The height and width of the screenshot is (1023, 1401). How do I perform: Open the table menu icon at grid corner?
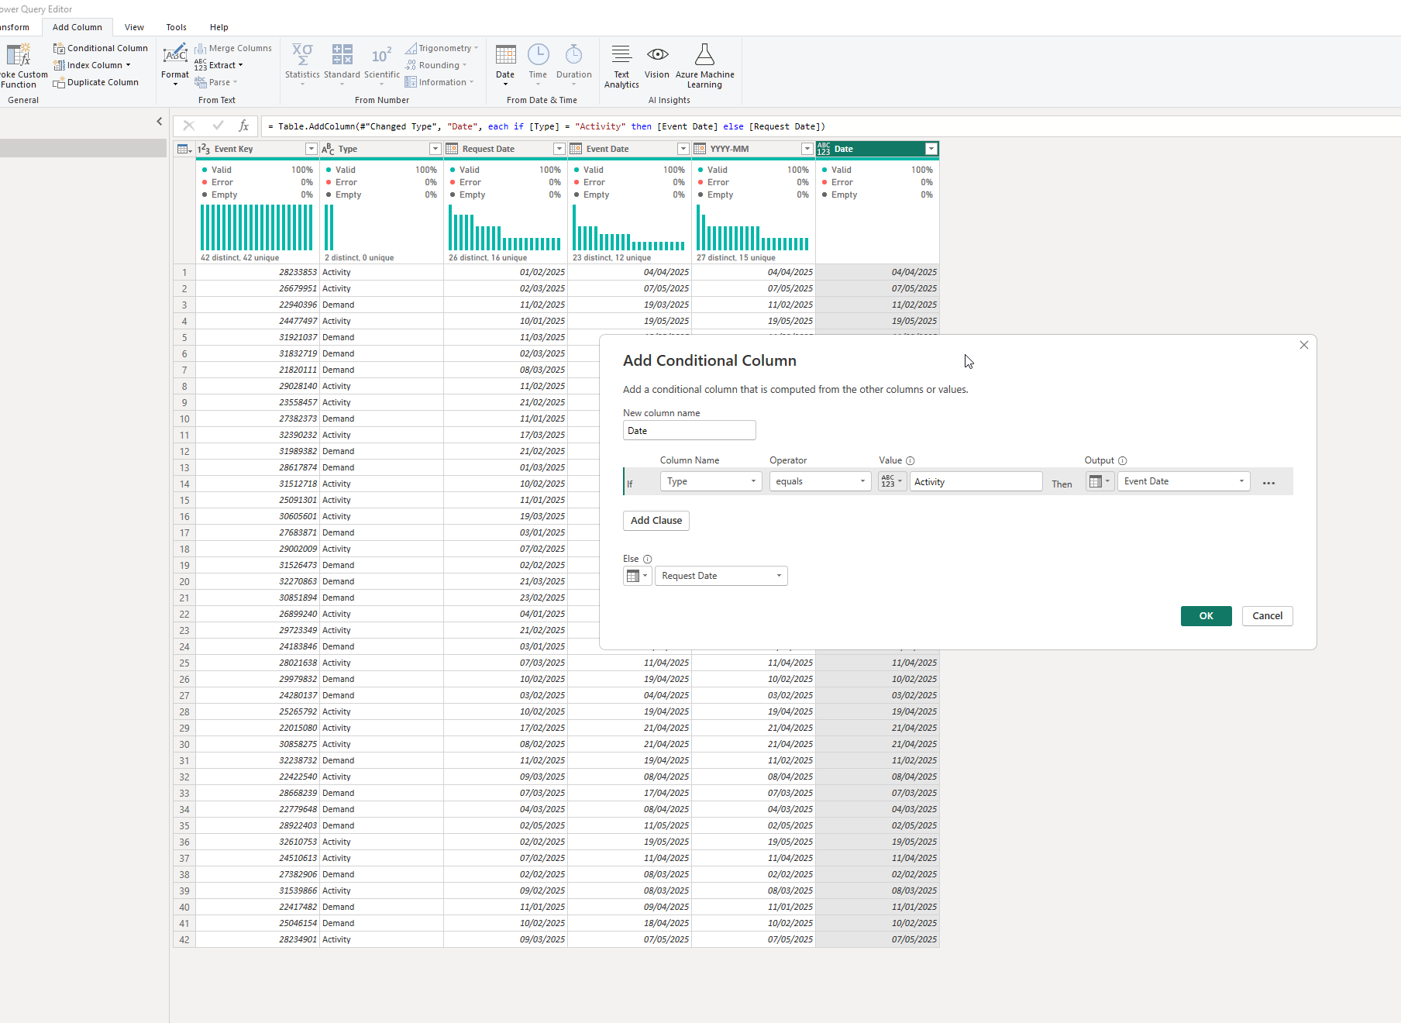tap(184, 149)
